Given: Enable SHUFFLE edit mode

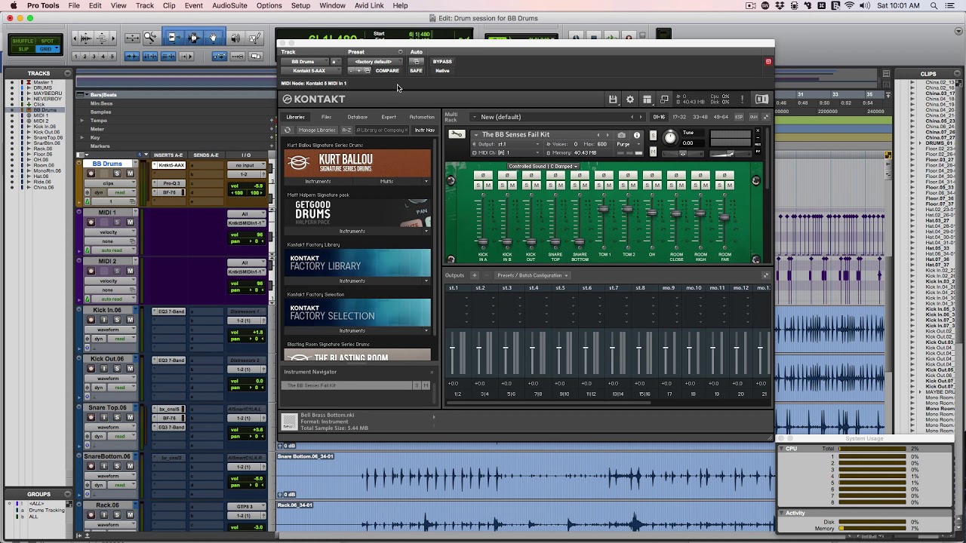Looking at the screenshot, I should pyautogui.click(x=23, y=42).
